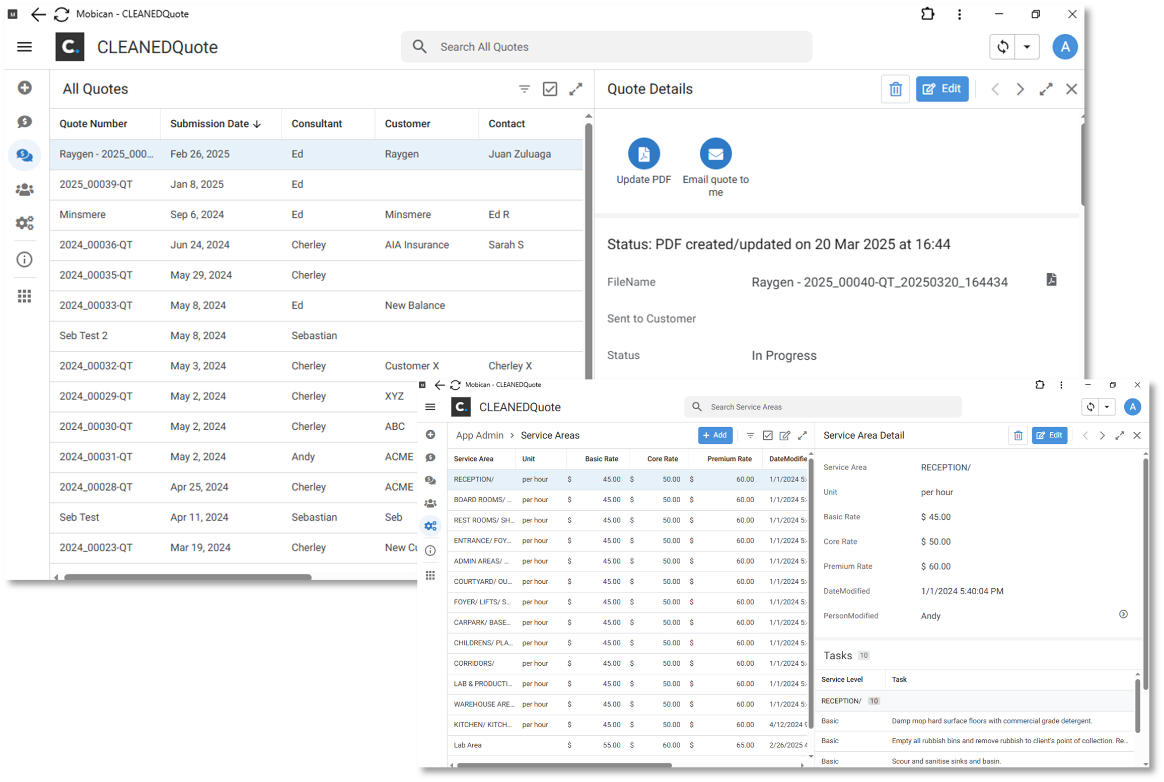The width and height of the screenshot is (1164, 782).
Task: Click the Edit button in Quote Details
Action: pyautogui.click(x=941, y=89)
